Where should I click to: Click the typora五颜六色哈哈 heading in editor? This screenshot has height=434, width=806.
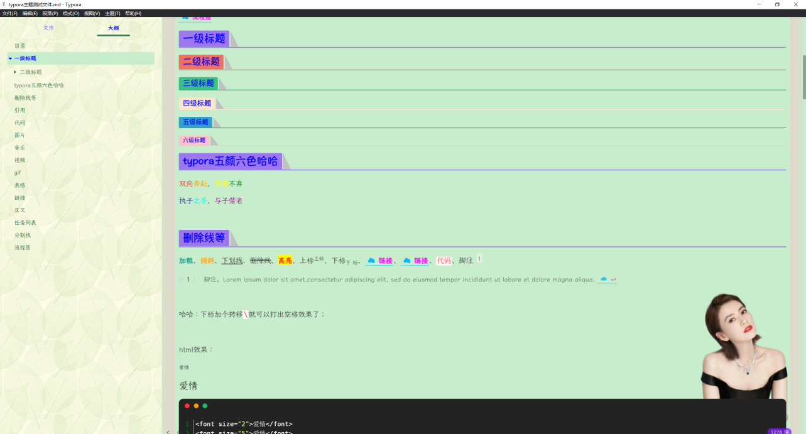pos(231,161)
